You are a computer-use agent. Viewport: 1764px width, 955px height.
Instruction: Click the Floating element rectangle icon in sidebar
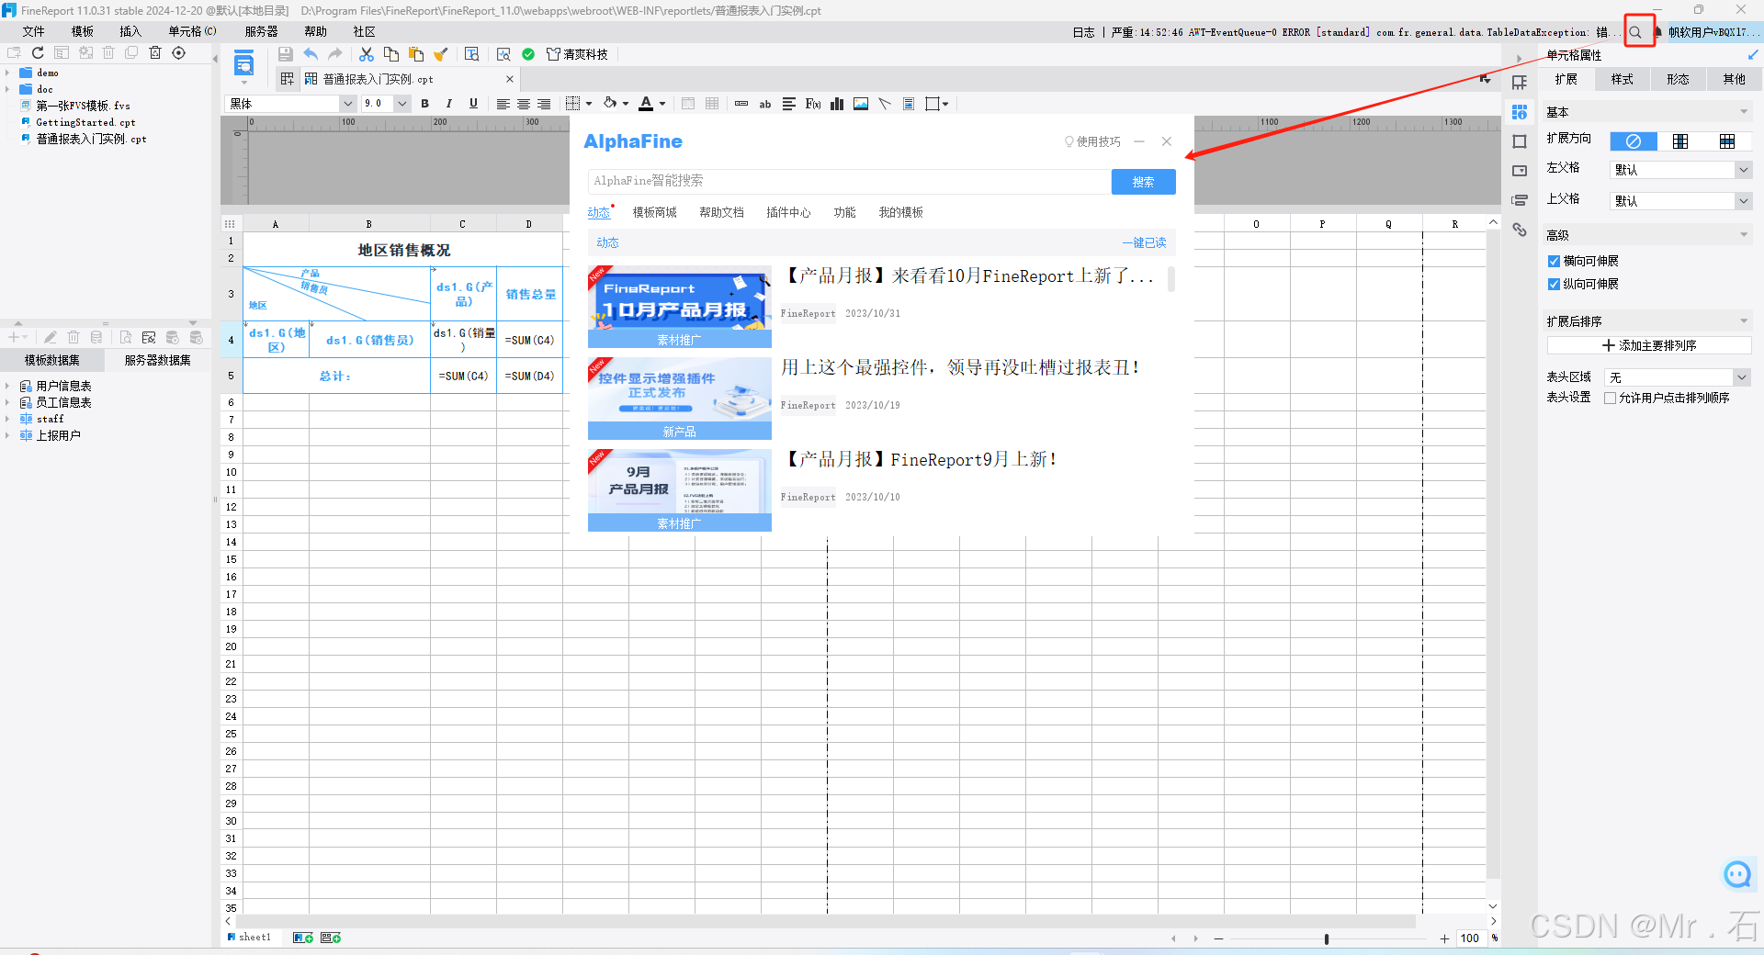click(x=1520, y=141)
